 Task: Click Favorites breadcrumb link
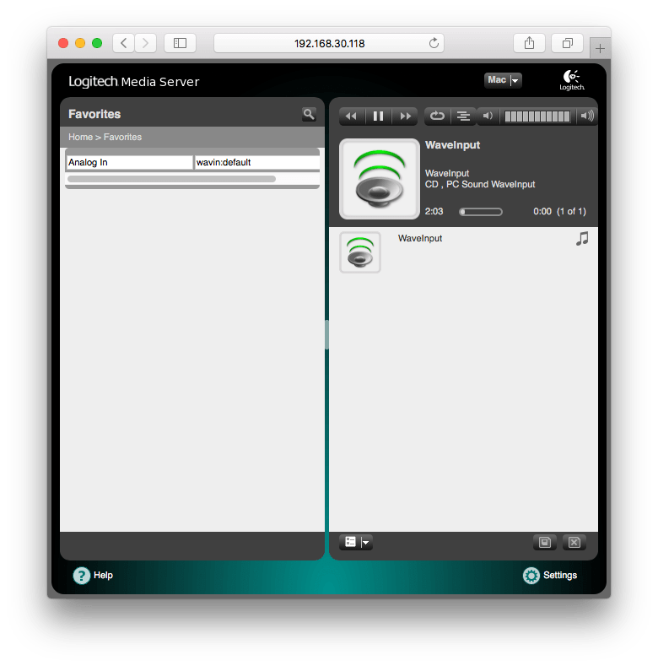point(122,137)
